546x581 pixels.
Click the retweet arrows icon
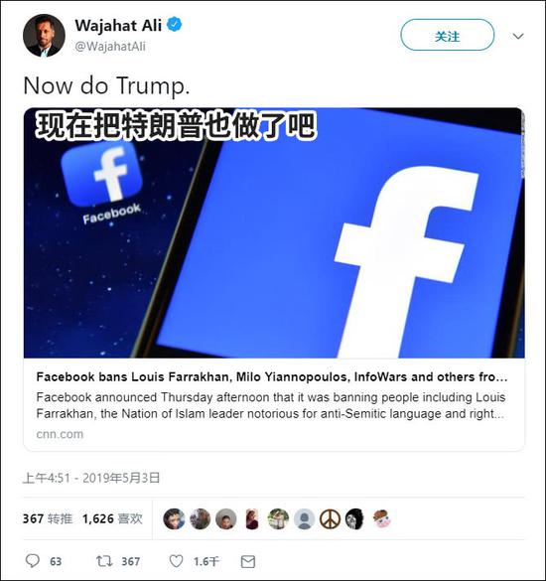(x=104, y=561)
